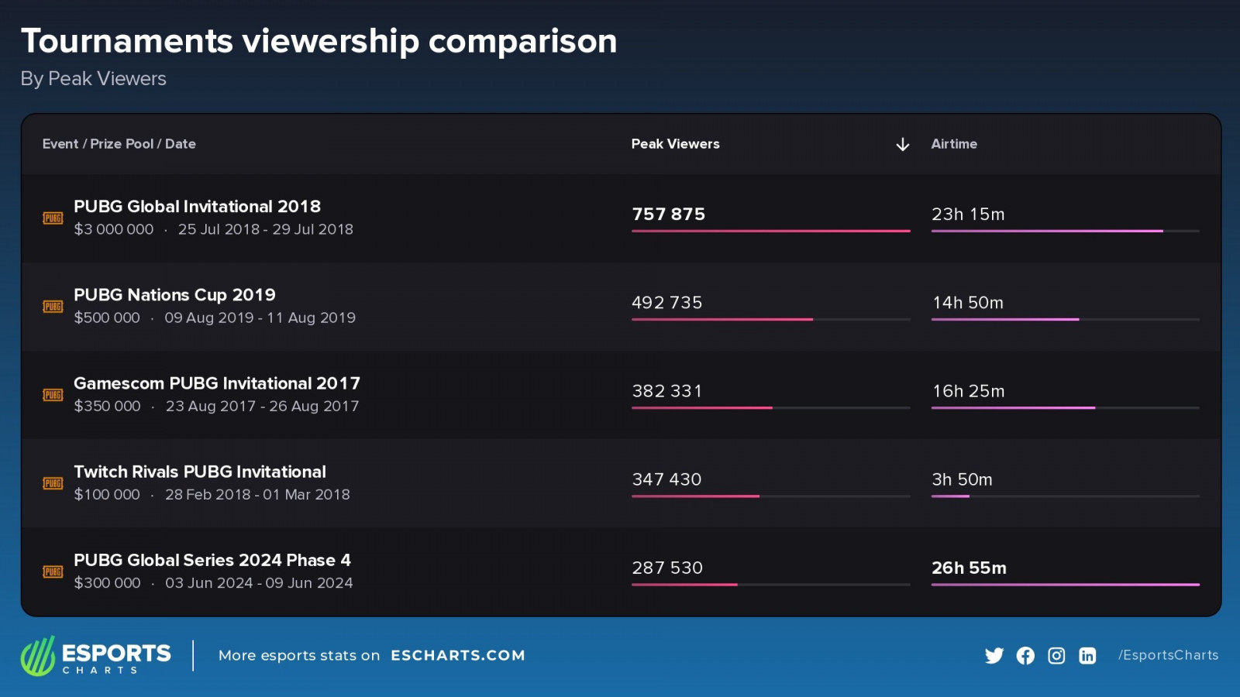The width and height of the screenshot is (1240, 697).
Task: Sort by Peak Viewers column header
Action: (x=675, y=144)
